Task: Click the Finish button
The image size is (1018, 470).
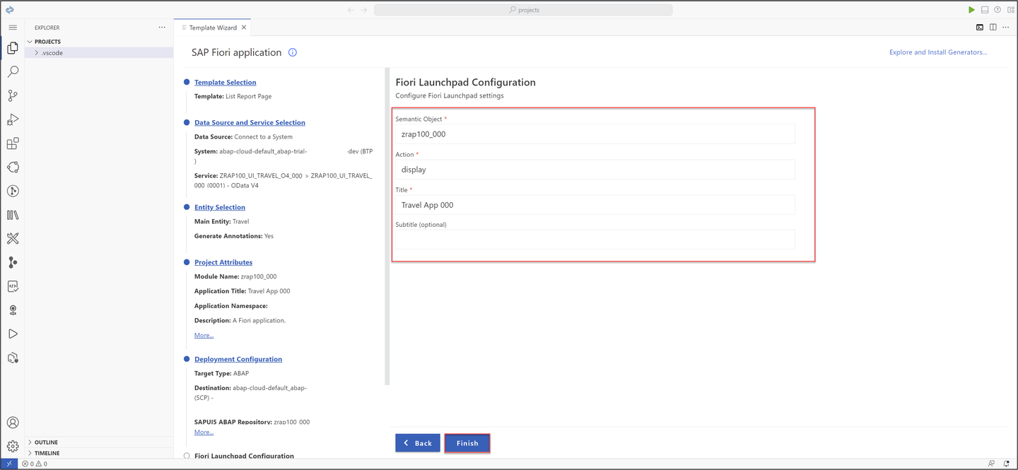Action: [x=467, y=443]
